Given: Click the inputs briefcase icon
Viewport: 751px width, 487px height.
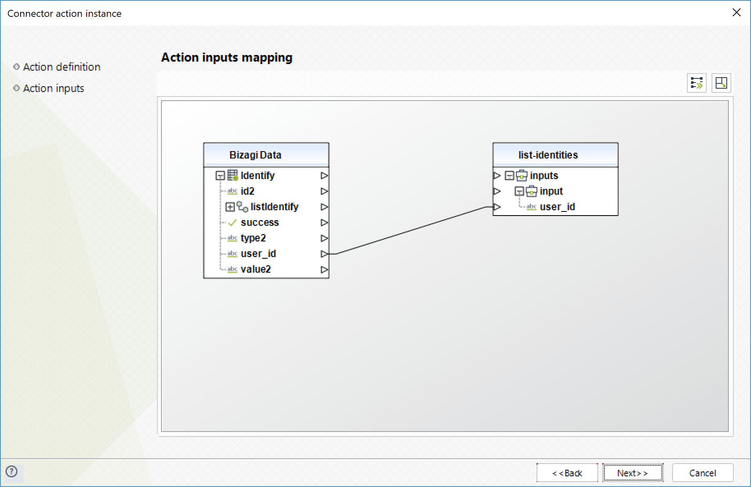Looking at the screenshot, I should pyautogui.click(x=522, y=176).
